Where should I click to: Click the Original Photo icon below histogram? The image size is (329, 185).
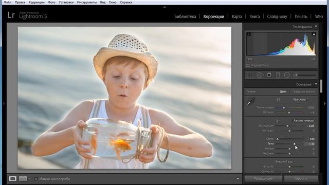click(x=248, y=65)
